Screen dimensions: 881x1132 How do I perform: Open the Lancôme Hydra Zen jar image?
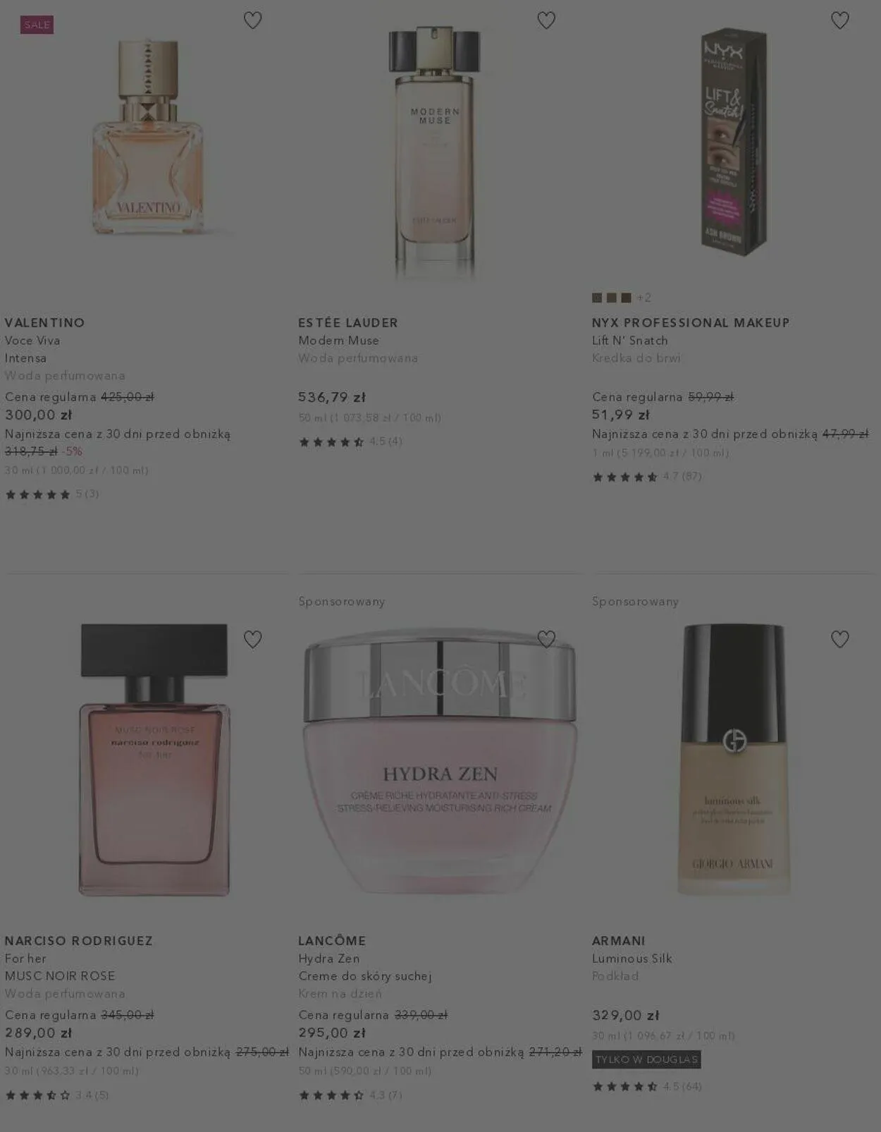click(440, 762)
